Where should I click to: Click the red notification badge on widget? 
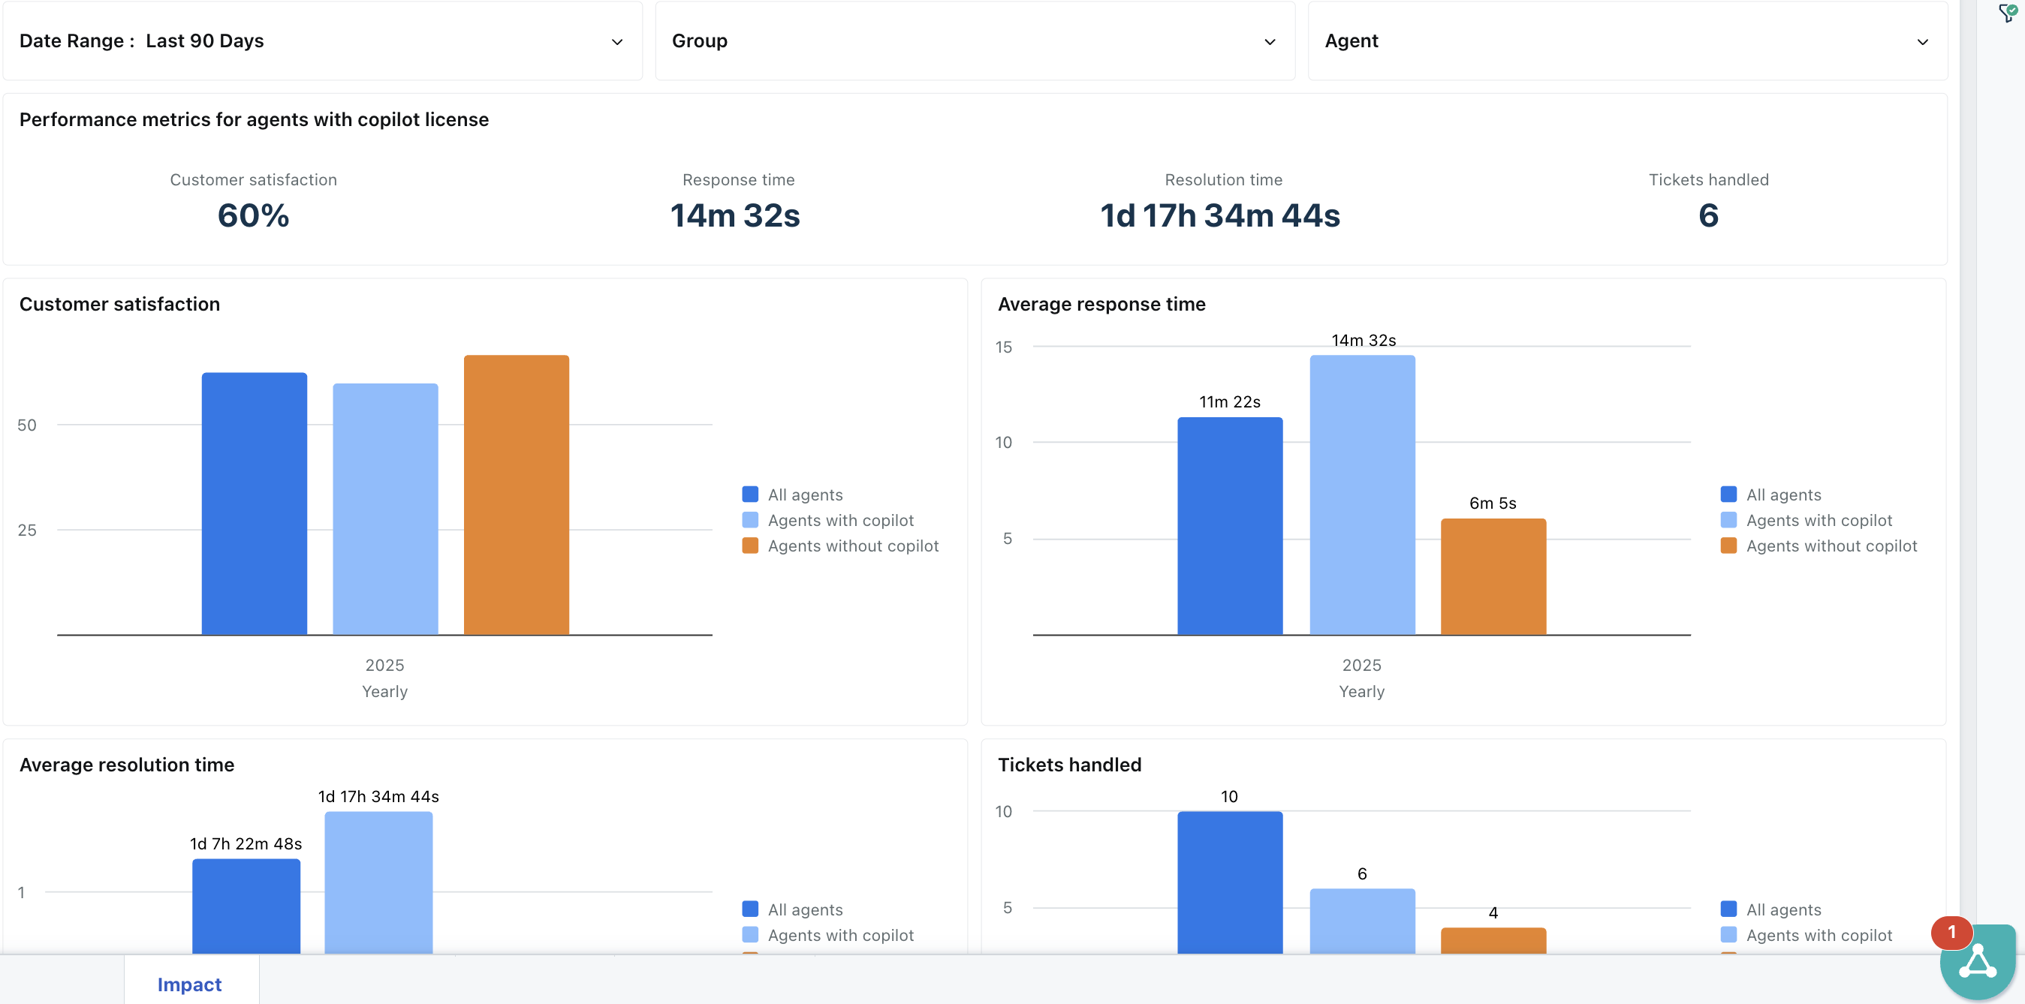click(x=1951, y=932)
